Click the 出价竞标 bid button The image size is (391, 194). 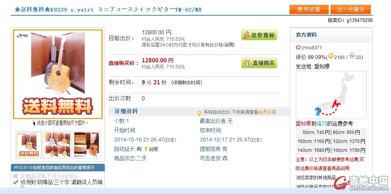click(259, 35)
